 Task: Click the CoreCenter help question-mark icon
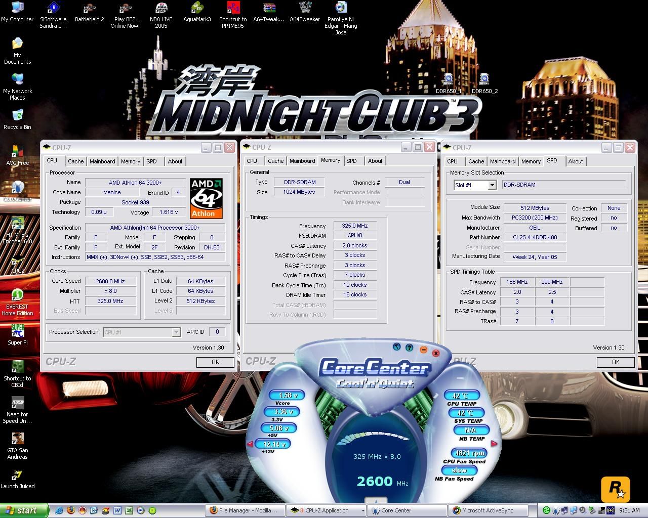(x=409, y=348)
